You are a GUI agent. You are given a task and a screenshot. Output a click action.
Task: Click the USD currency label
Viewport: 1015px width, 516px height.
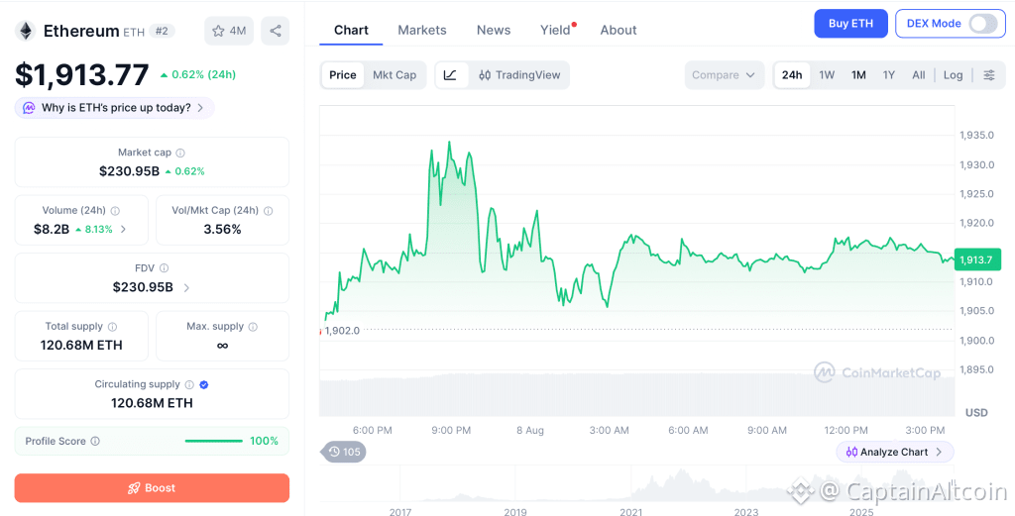[x=976, y=413]
